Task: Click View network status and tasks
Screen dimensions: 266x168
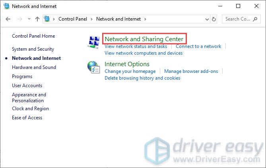Action: point(136,46)
